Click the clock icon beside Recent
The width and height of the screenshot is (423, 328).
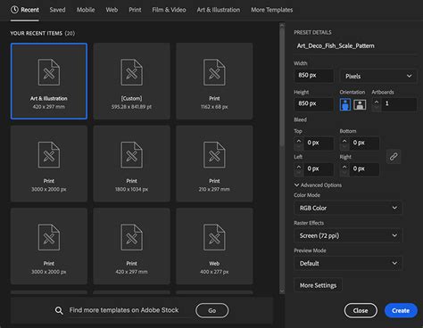click(x=14, y=10)
